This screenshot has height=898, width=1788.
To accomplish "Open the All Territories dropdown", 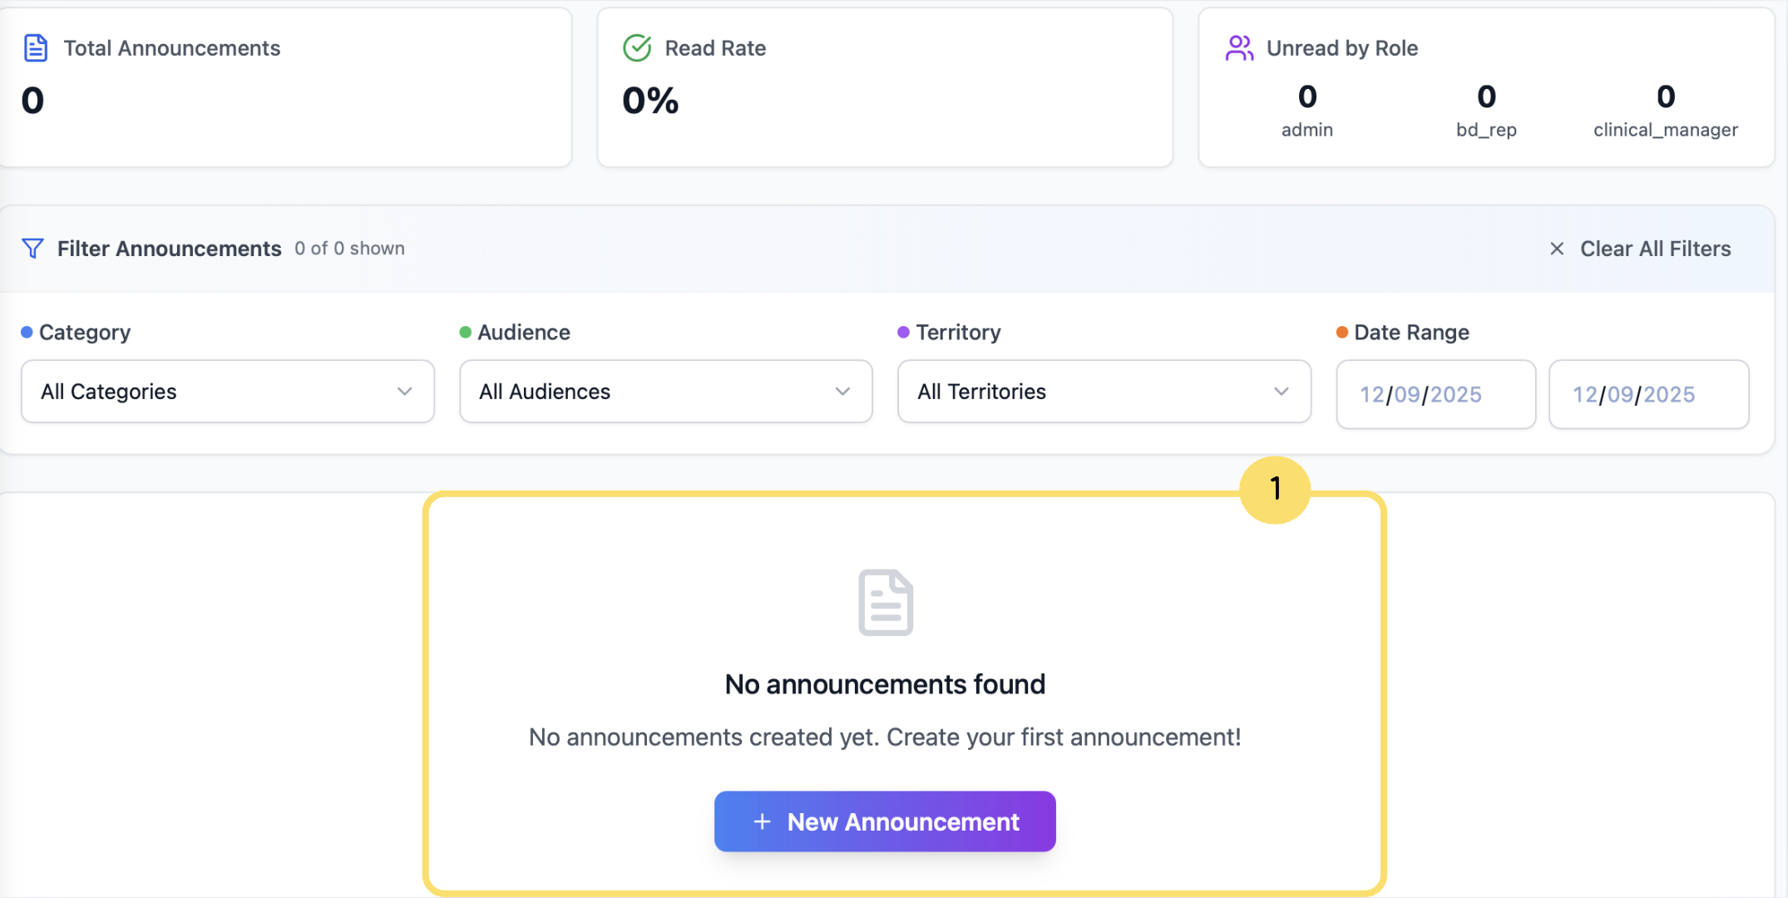I will [1104, 392].
